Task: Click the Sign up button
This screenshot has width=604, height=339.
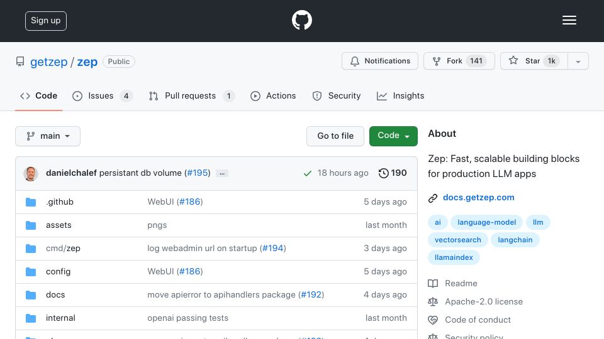Action: (x=46, y=21)
